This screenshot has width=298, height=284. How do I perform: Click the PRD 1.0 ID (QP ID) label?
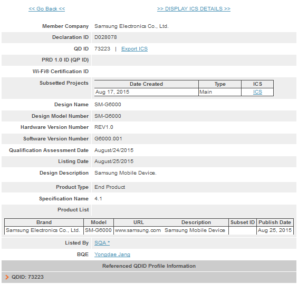pyautogui.click(x=65, y=60)
